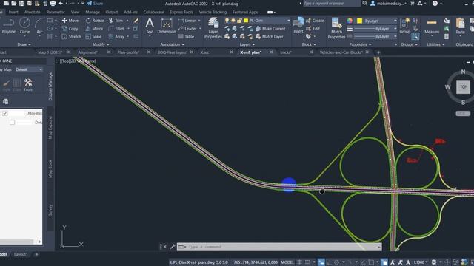The image size is (474, 266).
Task: Click Make Current in Layers panel
Action: (x=270, y=29)
